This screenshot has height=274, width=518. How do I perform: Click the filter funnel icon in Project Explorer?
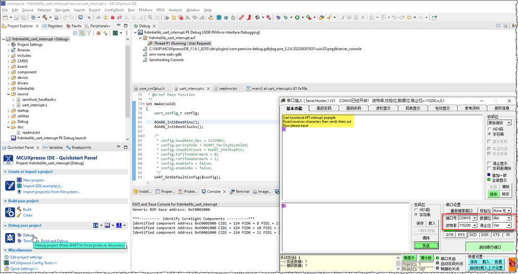point(89,33)
